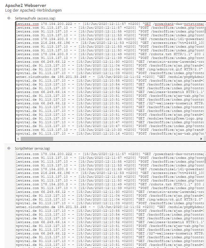The image size is (206, 248).
Task: Select error.log row with /trendartikel/161-powerbank request
Action: pos(110,169)
